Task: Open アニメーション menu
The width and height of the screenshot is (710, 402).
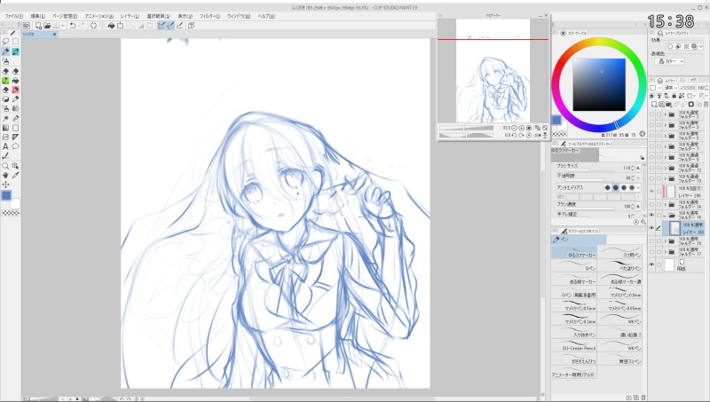Action: [99, 16]
